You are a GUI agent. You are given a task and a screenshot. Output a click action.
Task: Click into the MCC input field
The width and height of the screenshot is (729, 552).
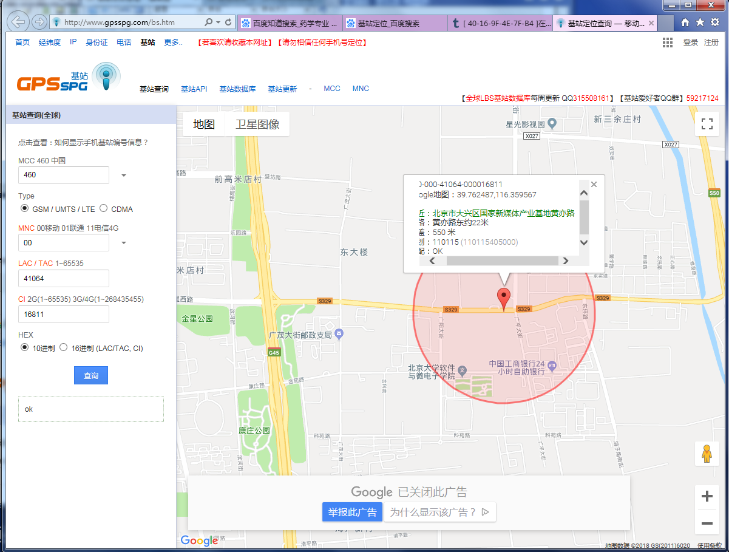click(x=64, y=175)
